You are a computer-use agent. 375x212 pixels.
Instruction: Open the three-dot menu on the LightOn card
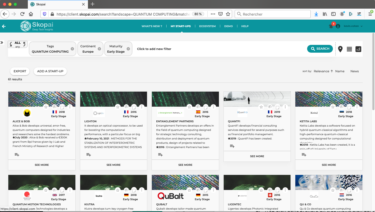tap(142, 107)
